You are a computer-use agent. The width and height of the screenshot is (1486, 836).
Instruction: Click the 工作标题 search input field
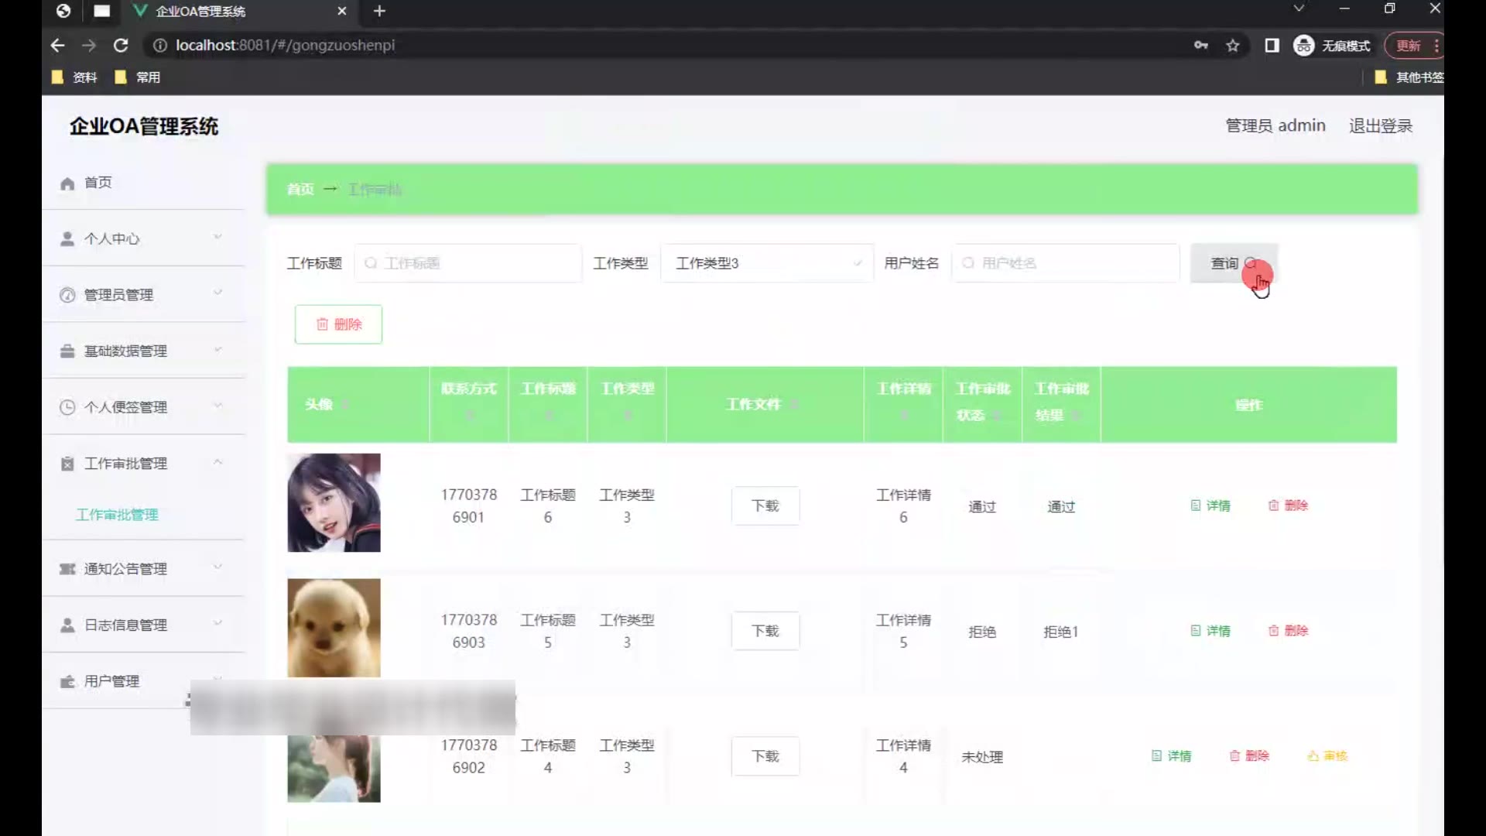tap(468, 263)
